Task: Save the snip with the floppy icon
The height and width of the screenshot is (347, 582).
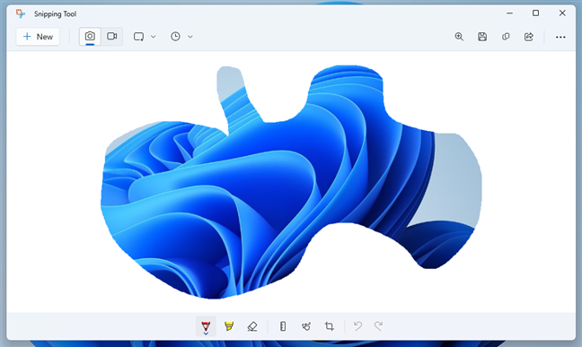Action: click(482, 37)
